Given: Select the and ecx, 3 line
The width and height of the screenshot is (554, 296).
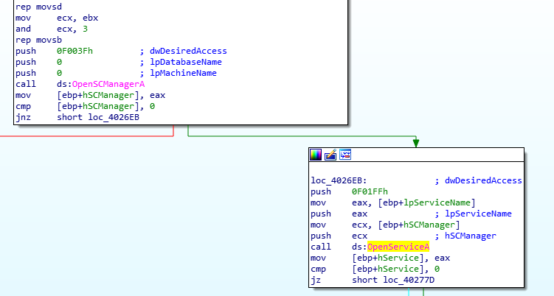Looking at the screenshot, I should (52, 29).
